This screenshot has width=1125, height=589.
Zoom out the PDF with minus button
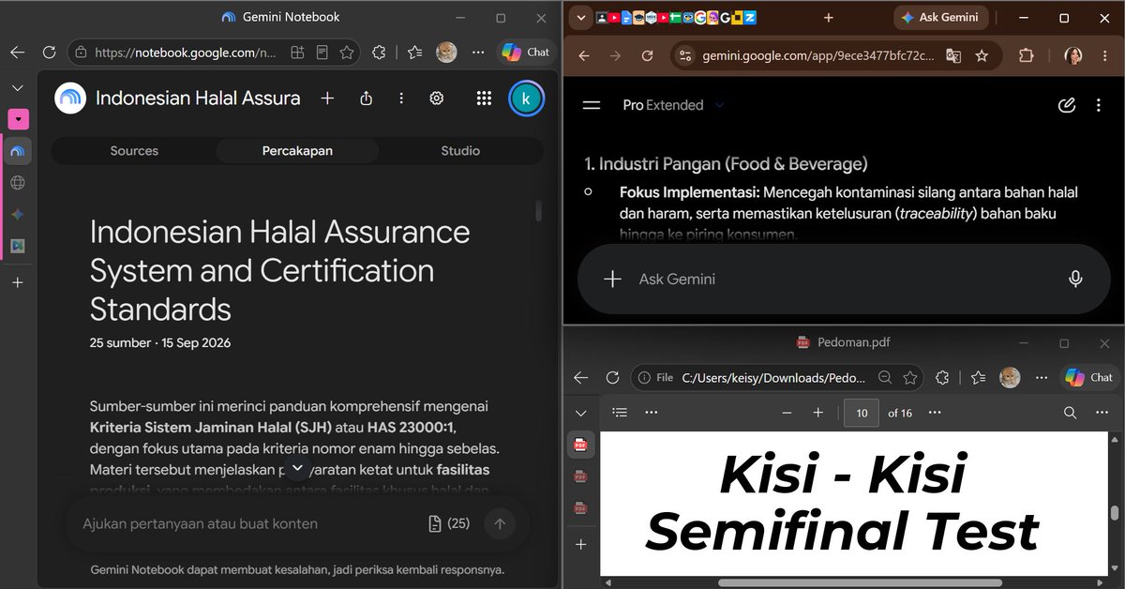(x=787, y=413)
